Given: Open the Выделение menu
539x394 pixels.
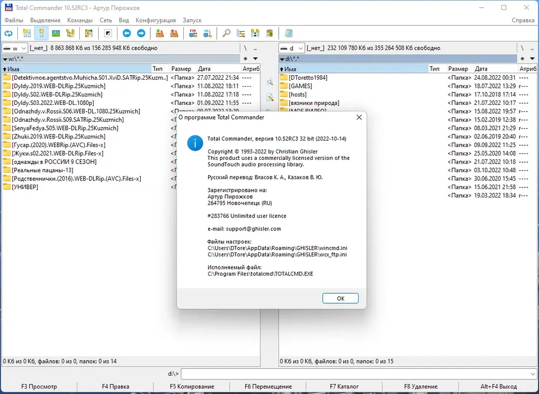Looking at the screenshot, I should point(45,20).
